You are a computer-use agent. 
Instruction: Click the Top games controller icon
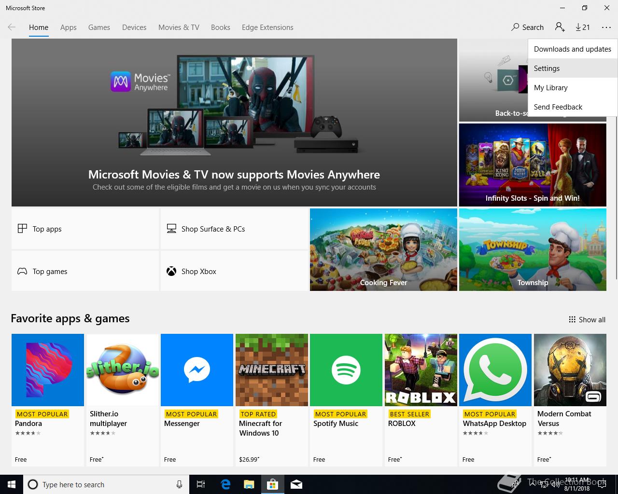click(22, 271)
